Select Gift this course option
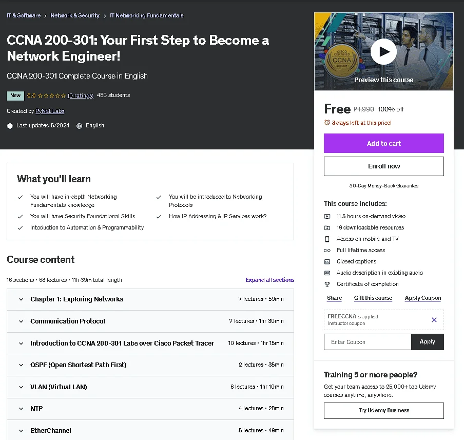 [x=373, y=298]
